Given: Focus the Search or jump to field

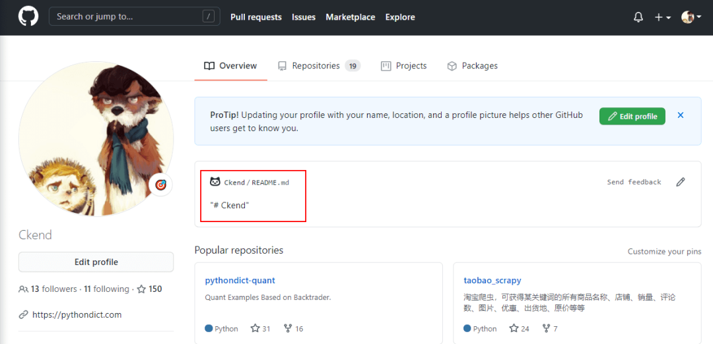Looking at the screenshot, I should (x=134, y=16).
